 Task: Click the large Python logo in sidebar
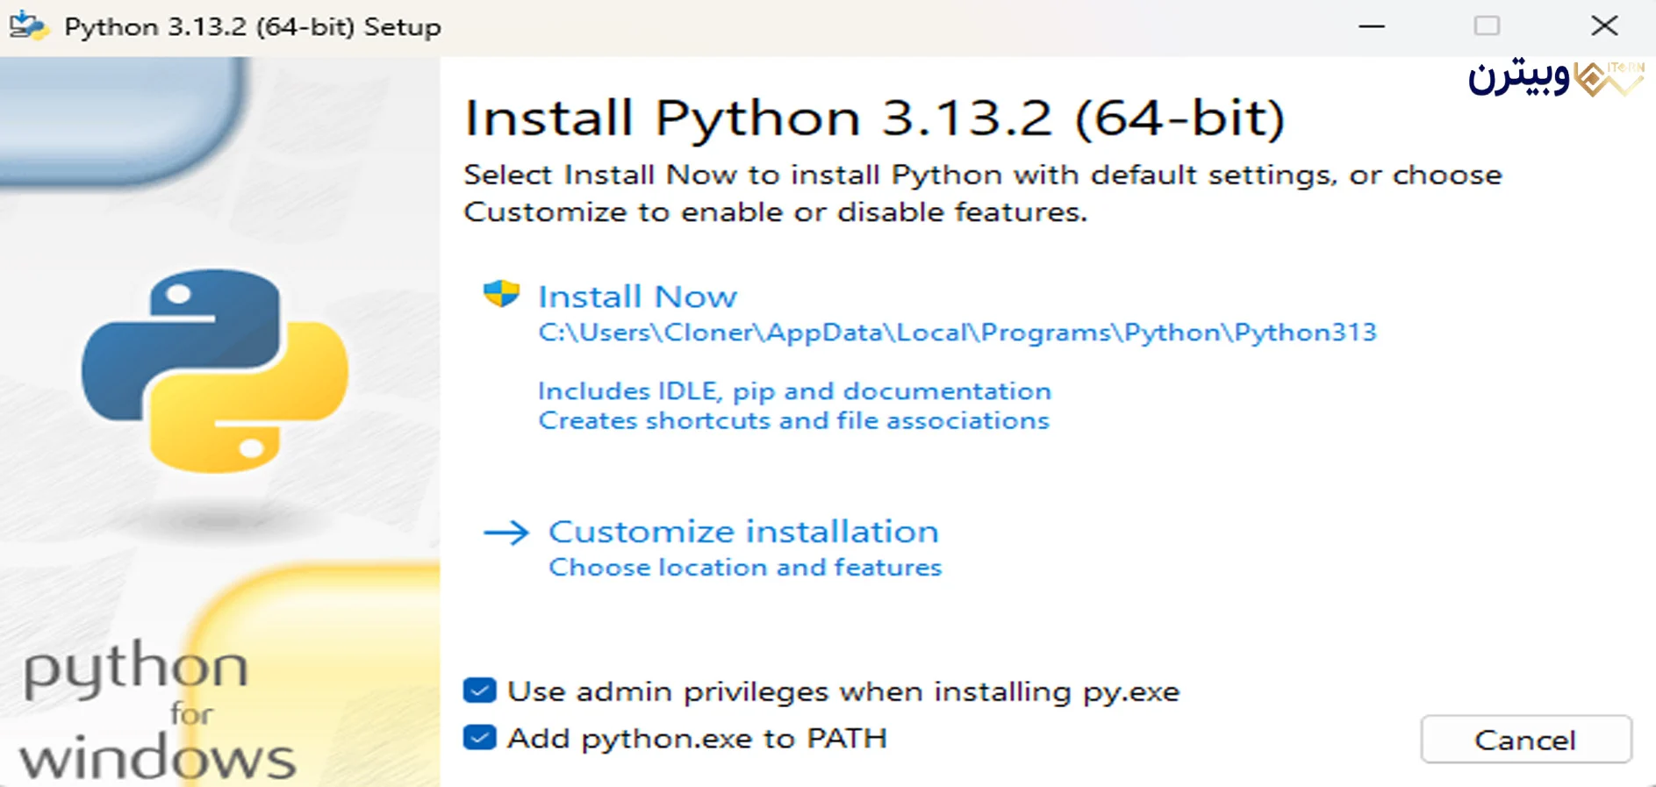[x=215, y=371]
